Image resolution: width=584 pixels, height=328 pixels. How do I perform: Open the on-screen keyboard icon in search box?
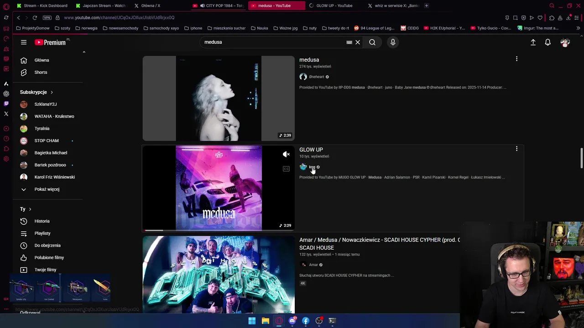(x=349, y=42)
